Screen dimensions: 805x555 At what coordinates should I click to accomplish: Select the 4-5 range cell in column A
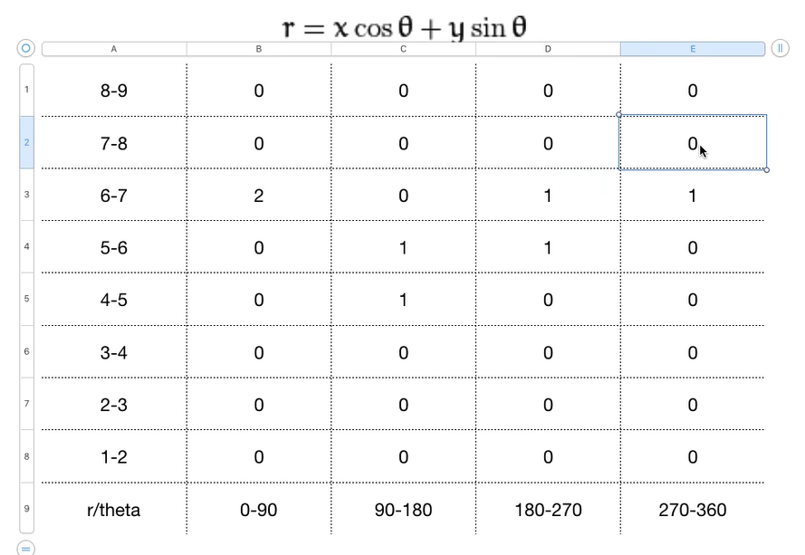pos(114,300)
